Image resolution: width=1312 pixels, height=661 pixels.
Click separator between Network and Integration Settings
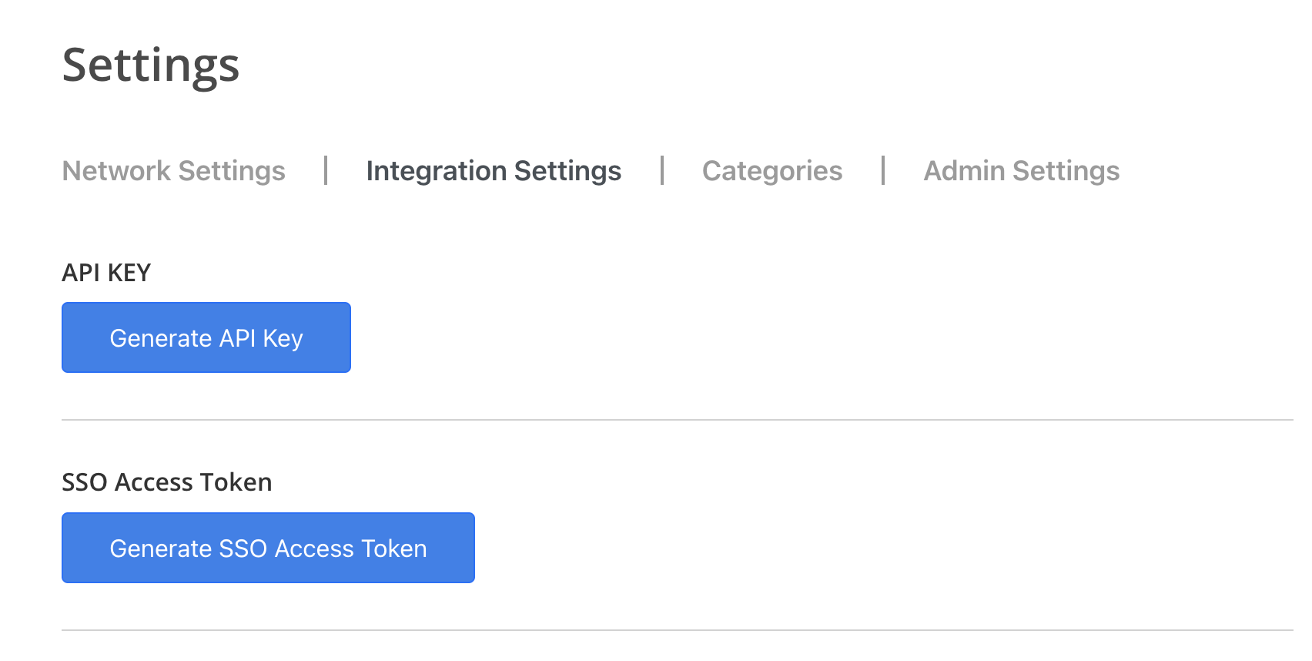click(x=326, y=170)
